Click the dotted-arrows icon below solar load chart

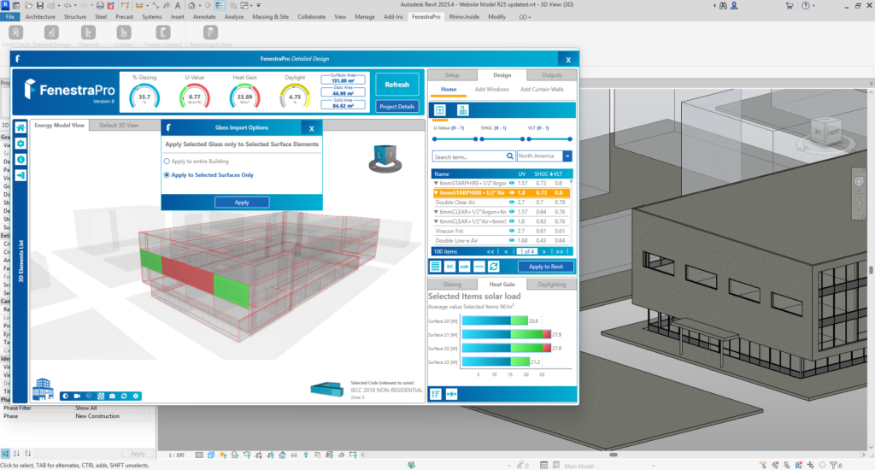(x=451, y=394)
